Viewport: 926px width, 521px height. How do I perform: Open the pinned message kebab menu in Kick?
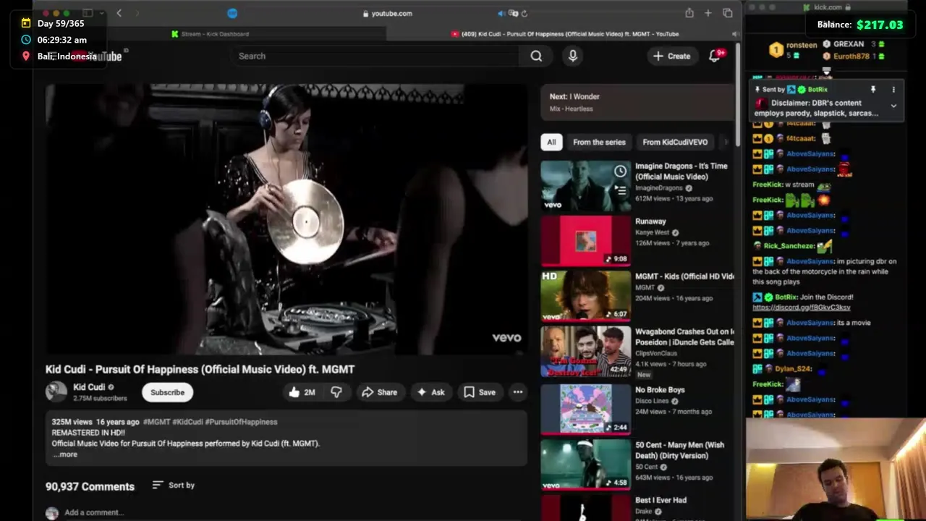click(x=893, y=90)
